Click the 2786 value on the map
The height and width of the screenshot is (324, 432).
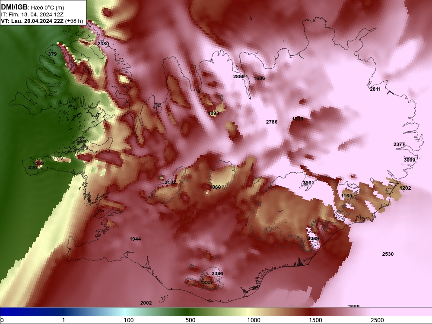pos(272,122)
